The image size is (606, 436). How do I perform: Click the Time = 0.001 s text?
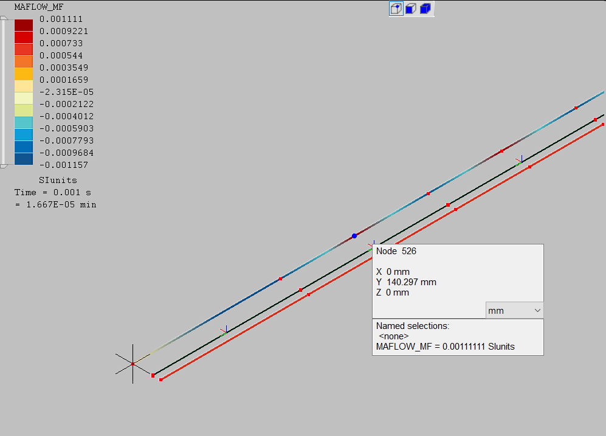pyautogui.click(x=52, y=193)
